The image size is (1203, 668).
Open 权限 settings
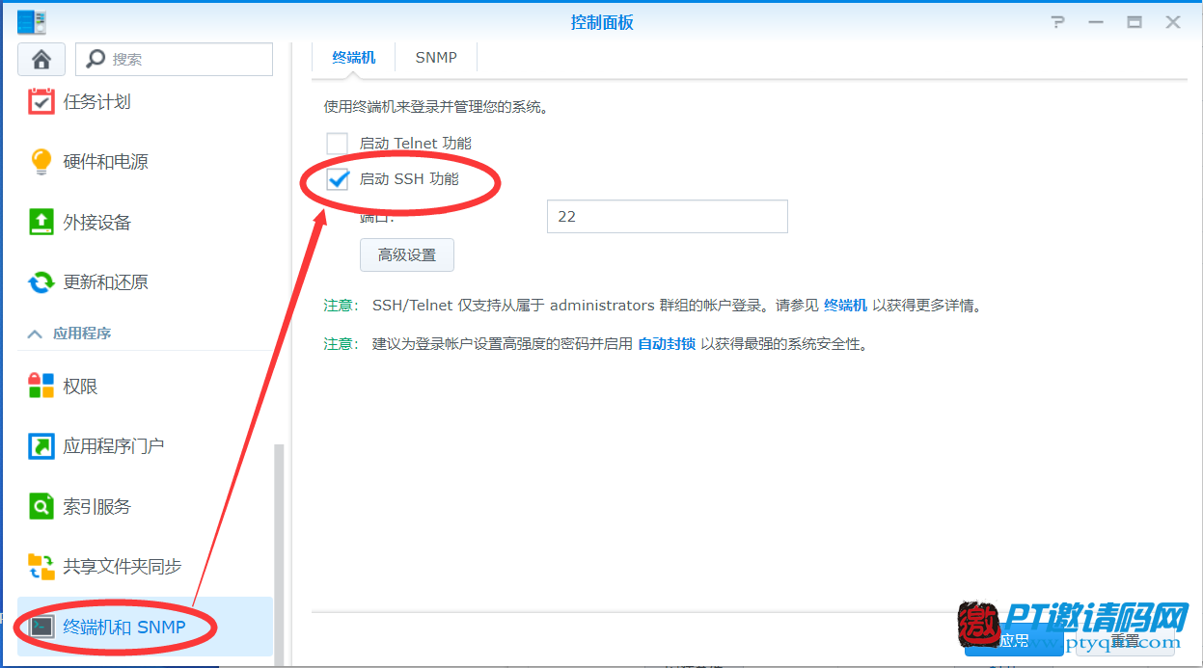click(84, 385)
